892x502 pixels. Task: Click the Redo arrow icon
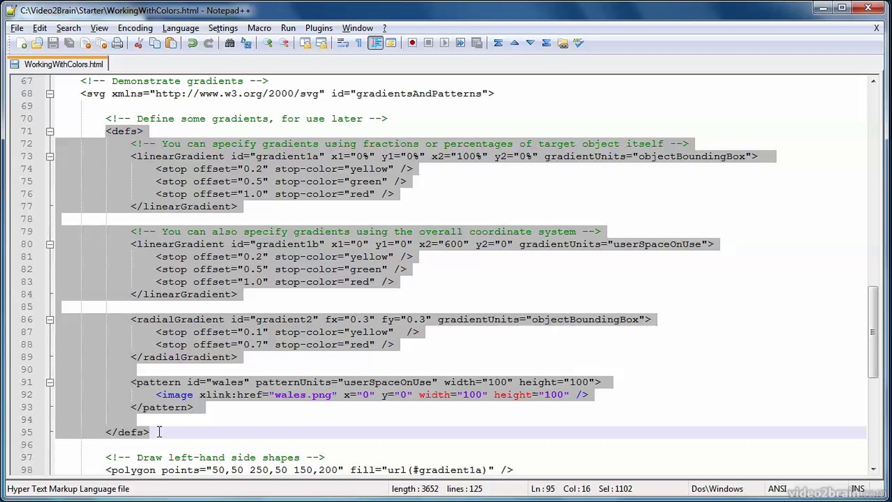point(209,43)
